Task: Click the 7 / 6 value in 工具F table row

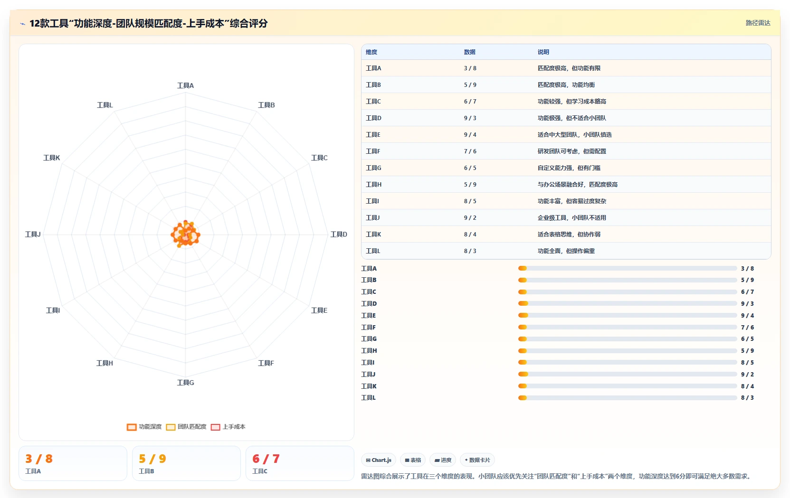Action: point(470,151)
